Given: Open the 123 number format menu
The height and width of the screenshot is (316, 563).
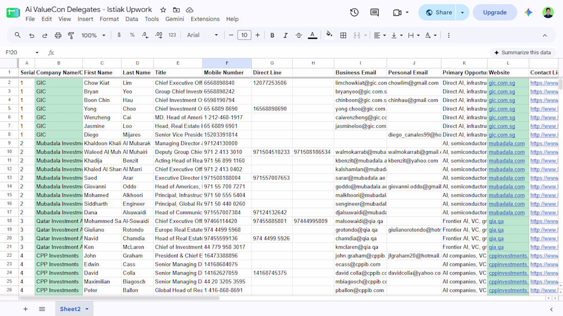Looking at the screenshot, I should 172,35.
